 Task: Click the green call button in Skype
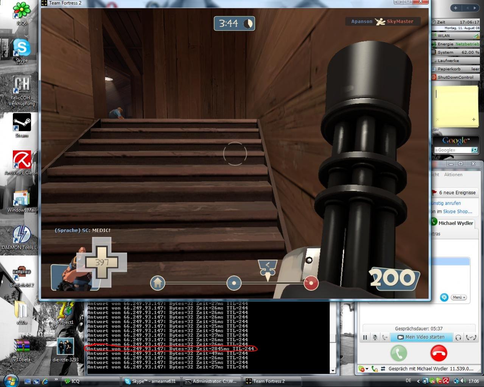[x=398, y=353]
